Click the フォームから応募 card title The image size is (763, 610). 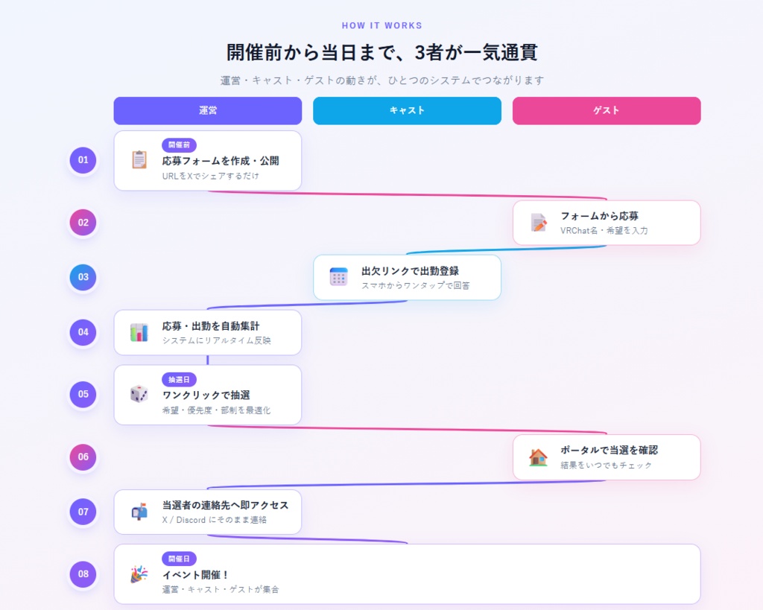point(600,216)
